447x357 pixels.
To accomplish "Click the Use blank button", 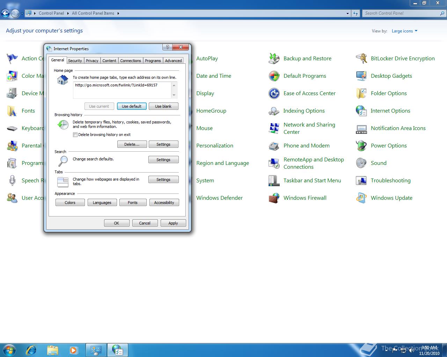I will [x=163, y=106].
